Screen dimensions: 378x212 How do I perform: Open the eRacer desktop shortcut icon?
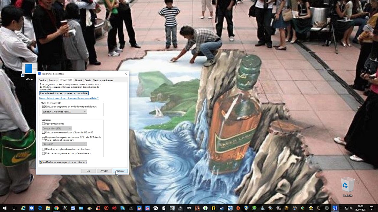(x=29, y=72)
